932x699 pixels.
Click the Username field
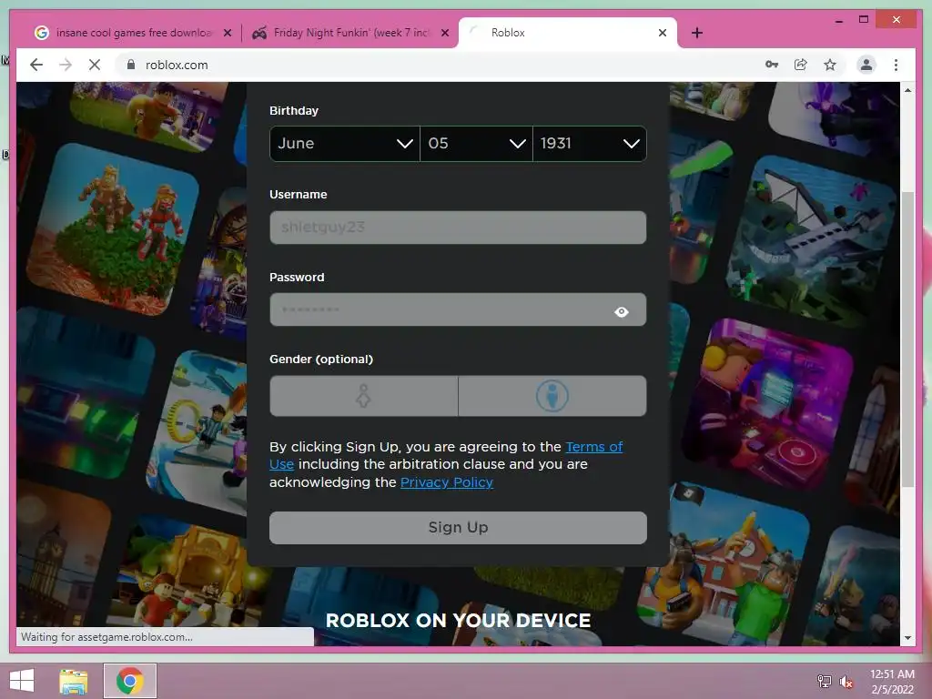point(458,227)
